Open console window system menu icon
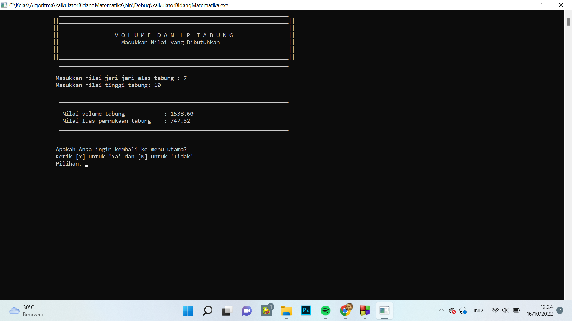The image size is (572, 321). (4, 5)
